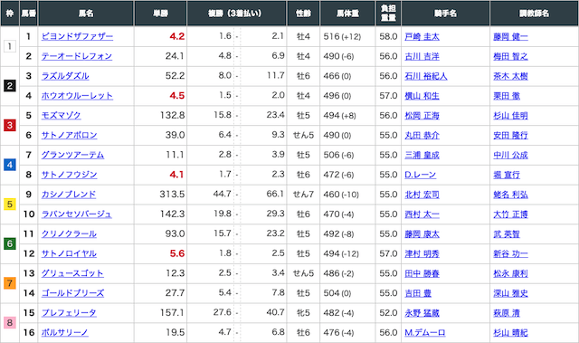Click the 馬体重 column header
579x343 pixels.
pos(347,14)
